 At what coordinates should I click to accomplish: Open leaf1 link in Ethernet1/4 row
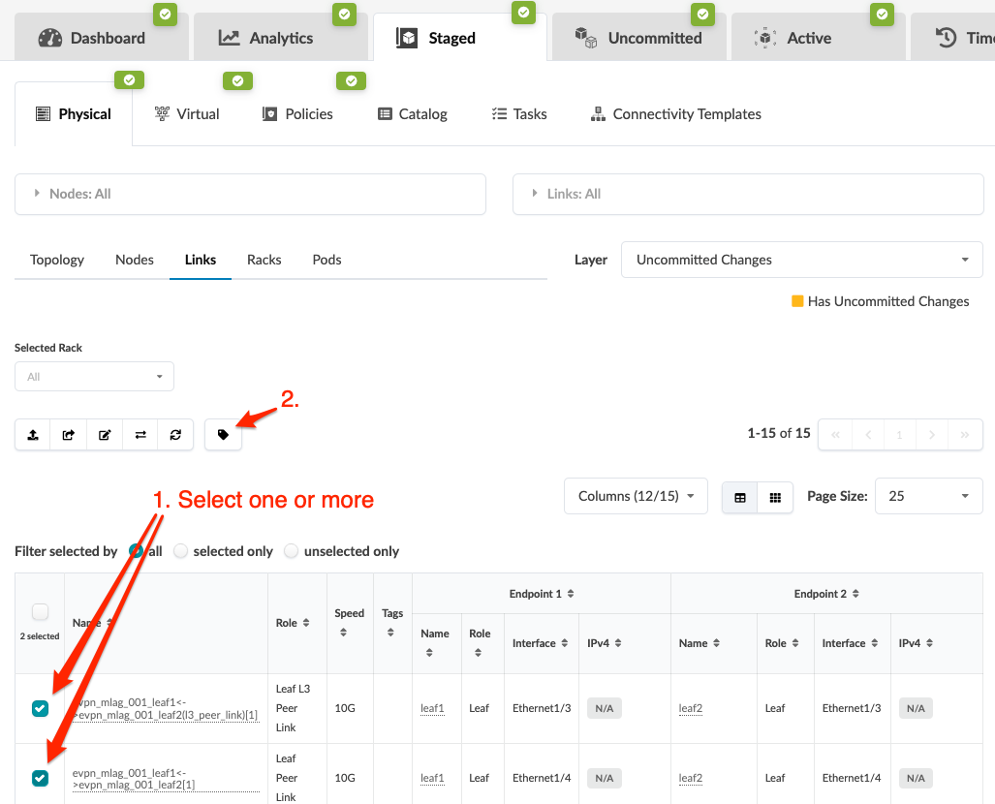[432, 778]
